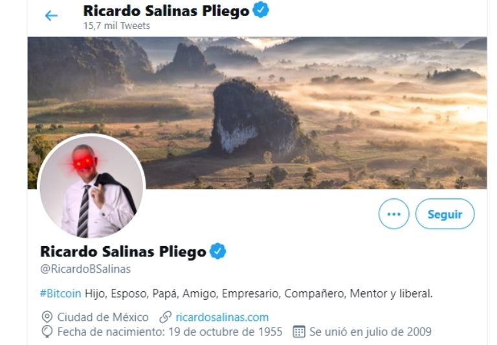Screen dimensions: 497x345
Task: Click the birthday balloon icon
Action: tap(47, 331)
